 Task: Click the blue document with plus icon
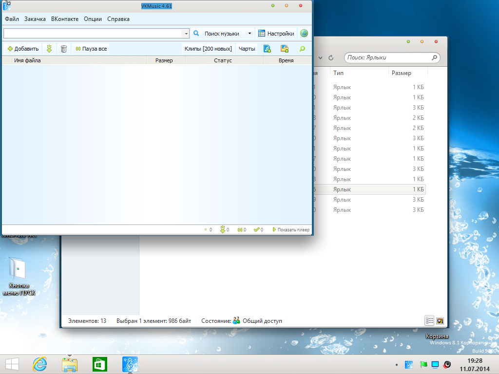267,49
